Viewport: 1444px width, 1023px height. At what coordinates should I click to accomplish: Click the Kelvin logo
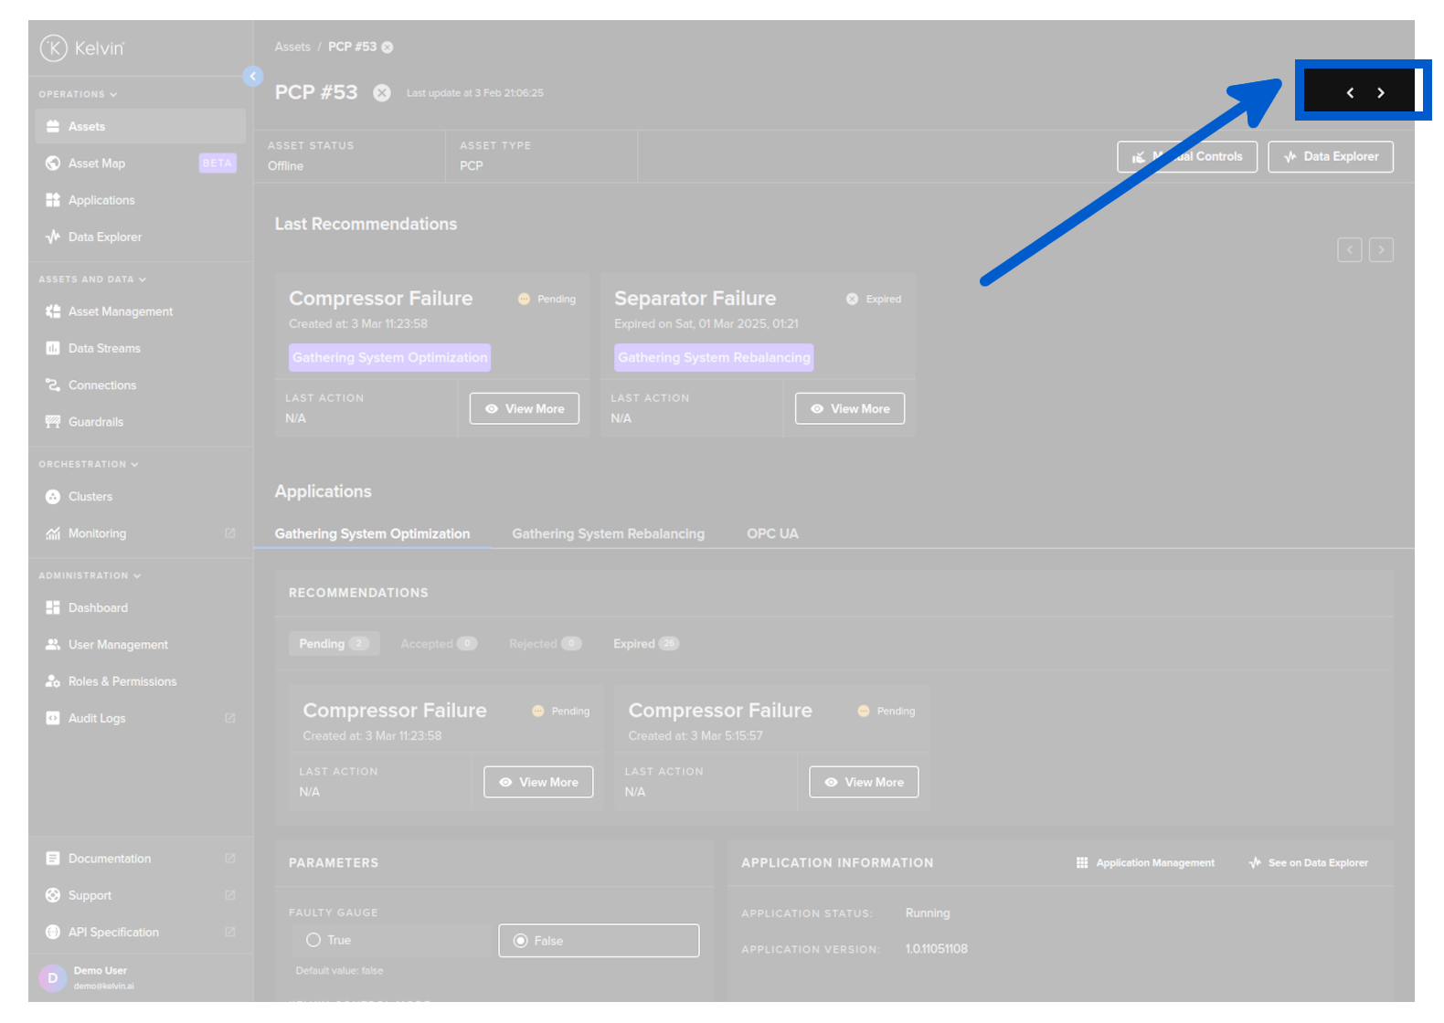82,47
